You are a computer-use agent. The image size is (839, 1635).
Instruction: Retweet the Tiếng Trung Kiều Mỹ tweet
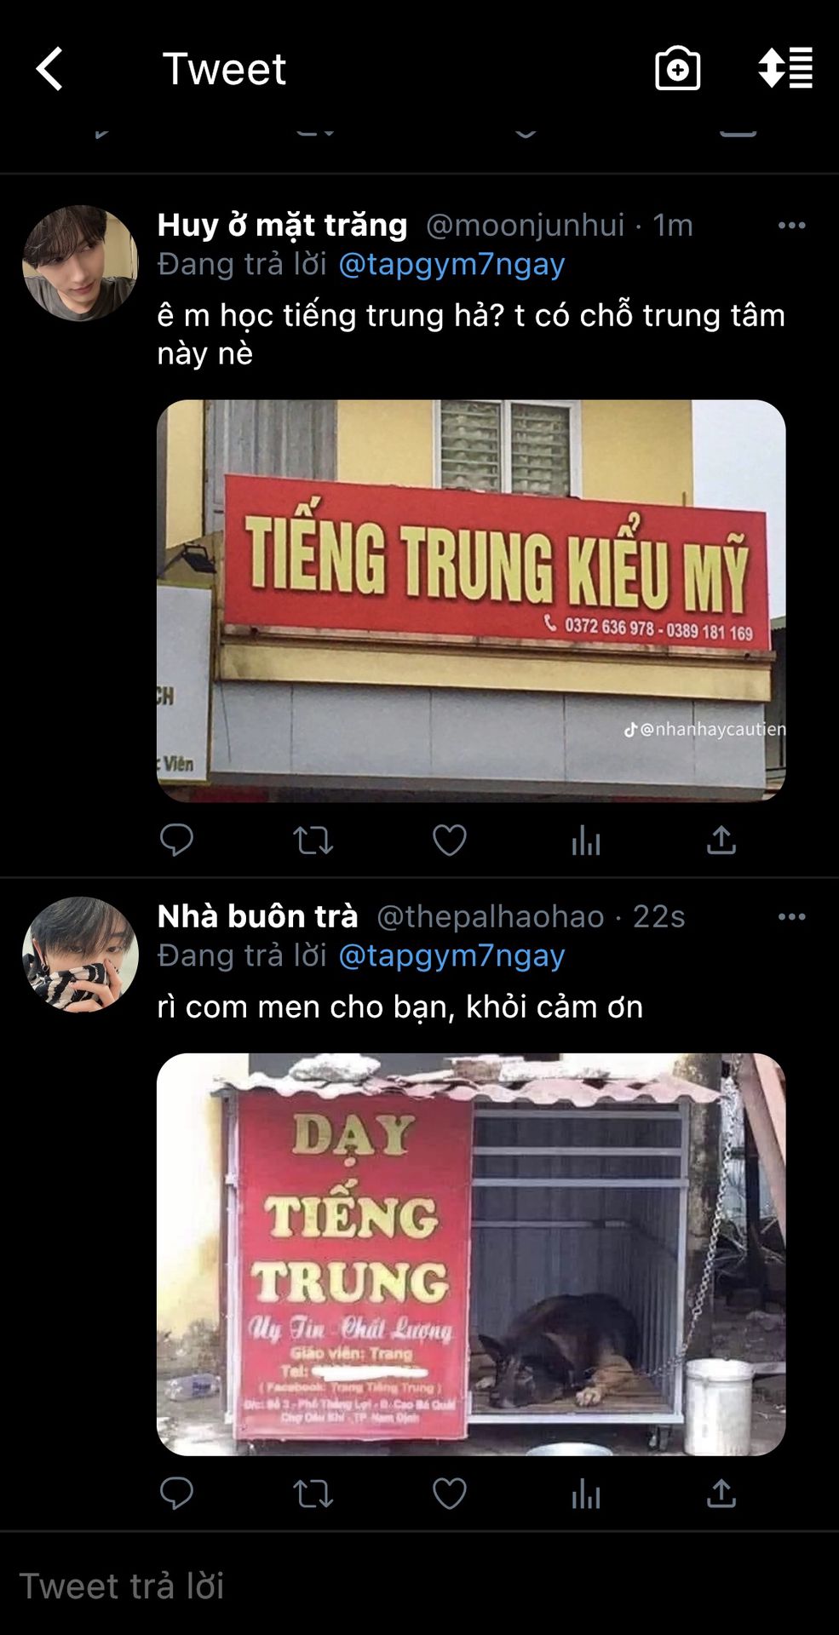(313, 840)
